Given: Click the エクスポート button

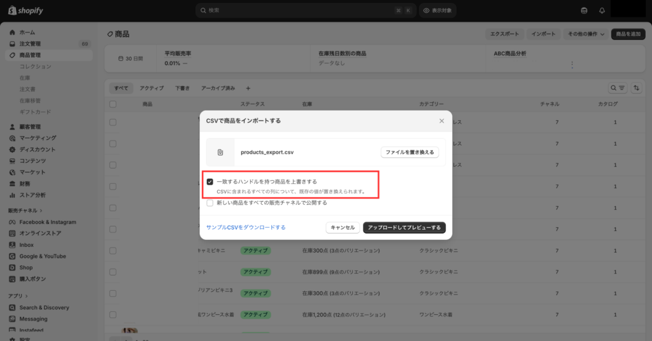Looking at the screenshot, I should click(504, 34).
